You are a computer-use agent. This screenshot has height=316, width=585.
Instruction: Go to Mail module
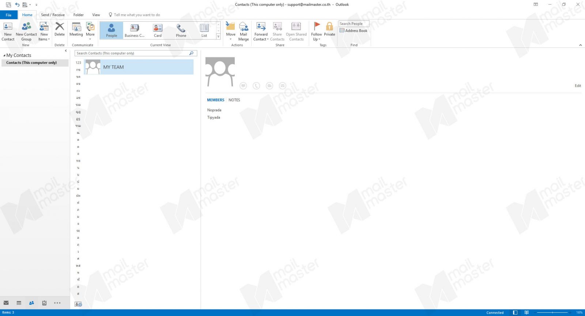(x=6, y=303)
